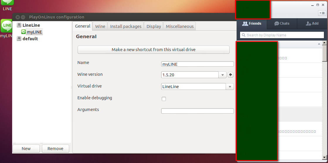The height and width of the screenshot is (163, 328).
Task: Make a new shortcut from this virtual drive
Action: click(x=153, y=50)
